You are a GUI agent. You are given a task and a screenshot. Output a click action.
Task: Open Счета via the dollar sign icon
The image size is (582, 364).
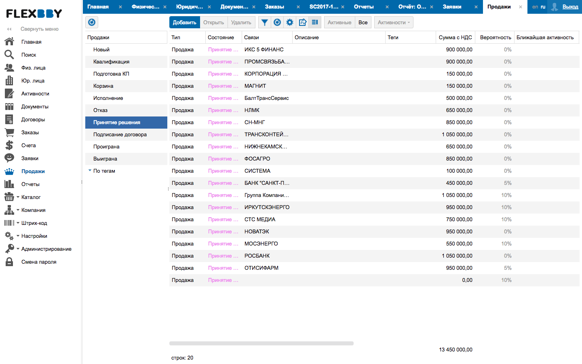[9, 146]
